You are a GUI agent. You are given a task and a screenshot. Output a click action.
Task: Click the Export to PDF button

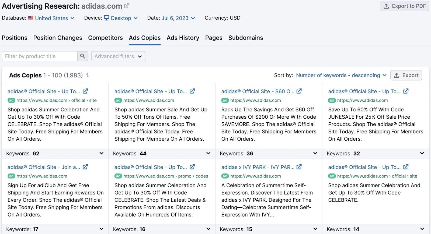405,6
